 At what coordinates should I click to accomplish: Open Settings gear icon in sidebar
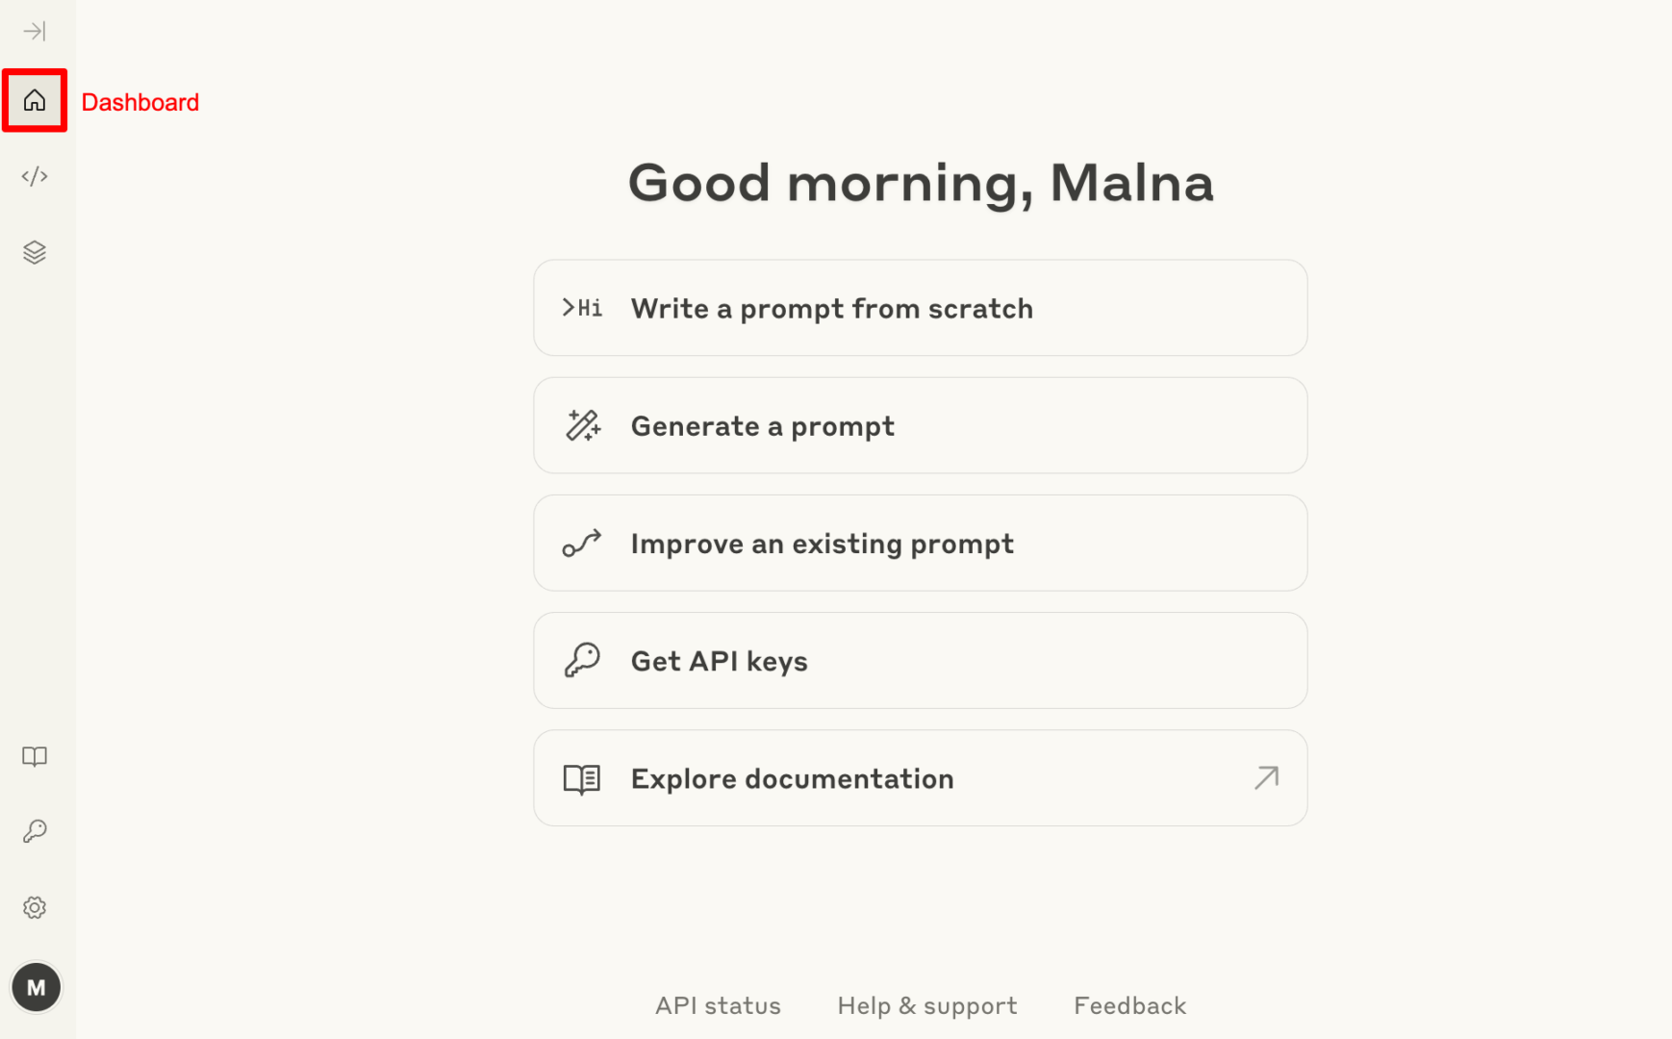pyautogui.click(x=35, y=907)
